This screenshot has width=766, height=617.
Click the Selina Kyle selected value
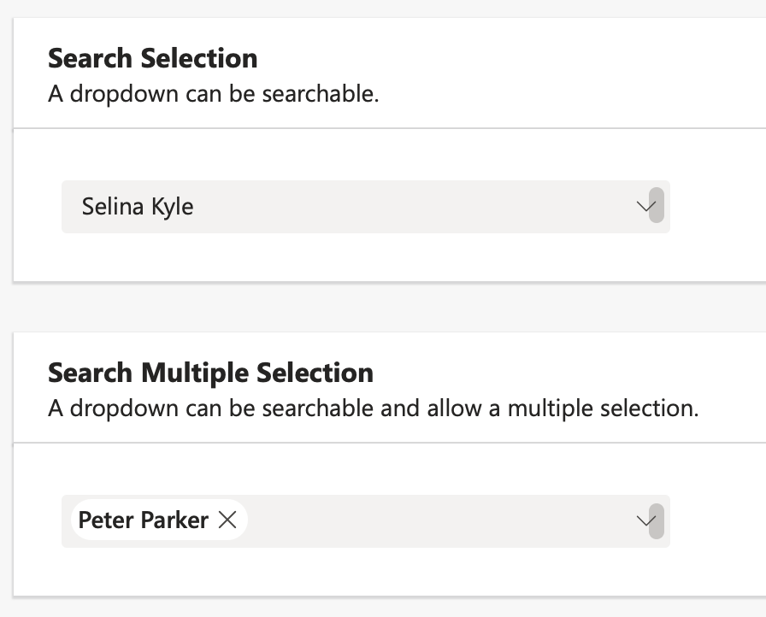click(137, 207)
